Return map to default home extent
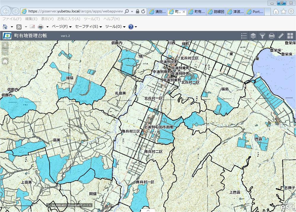Image resolution: width=296 pixels, height=212 pixels. tap(5, 61)
